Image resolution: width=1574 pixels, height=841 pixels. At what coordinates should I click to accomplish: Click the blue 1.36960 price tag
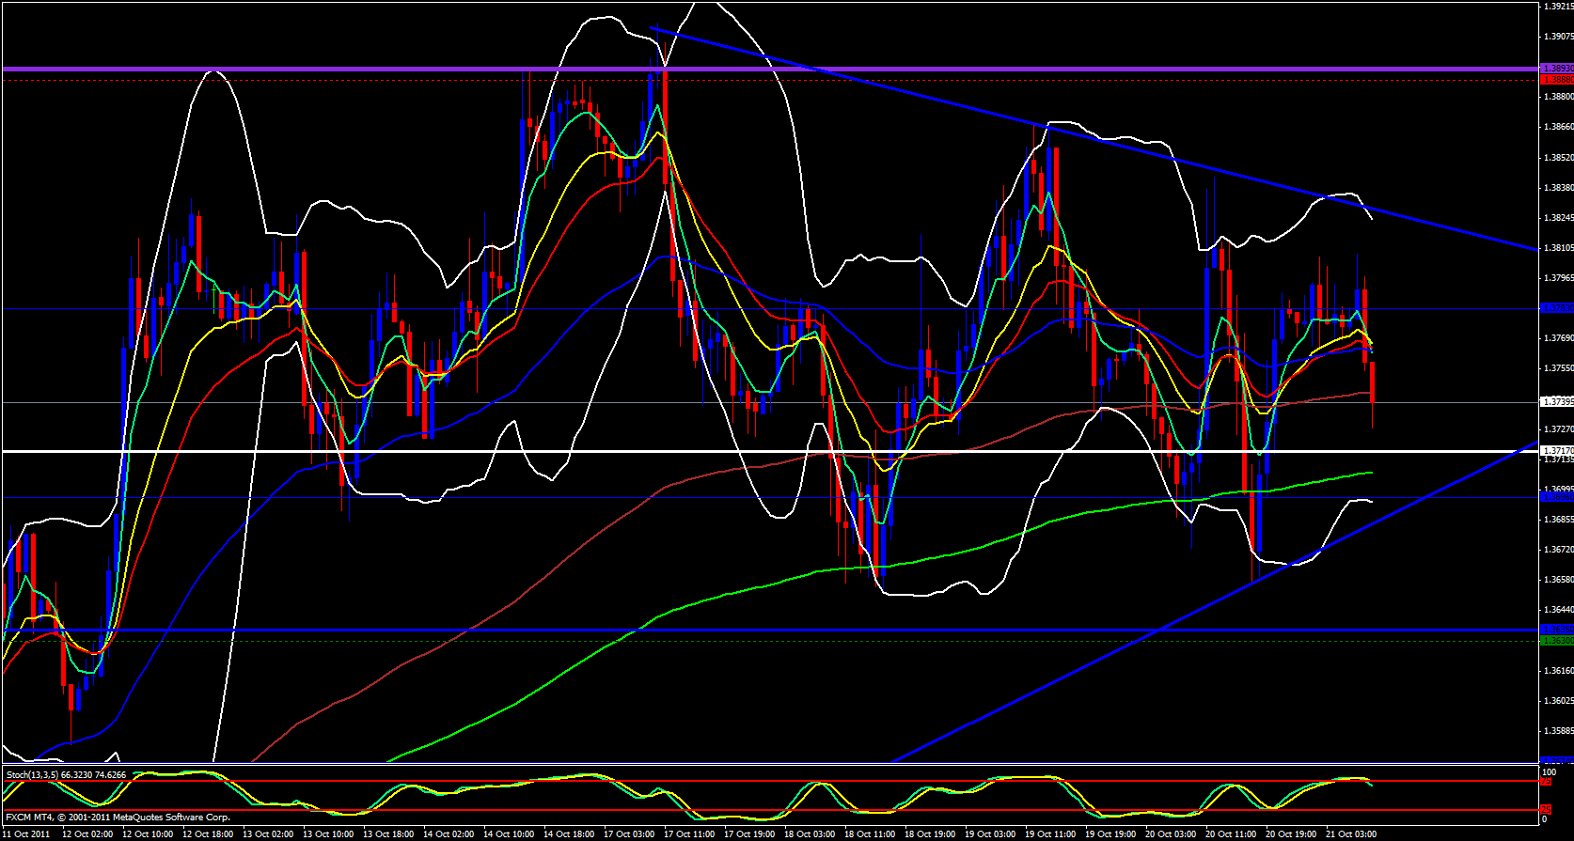(x=1556, y=496)
